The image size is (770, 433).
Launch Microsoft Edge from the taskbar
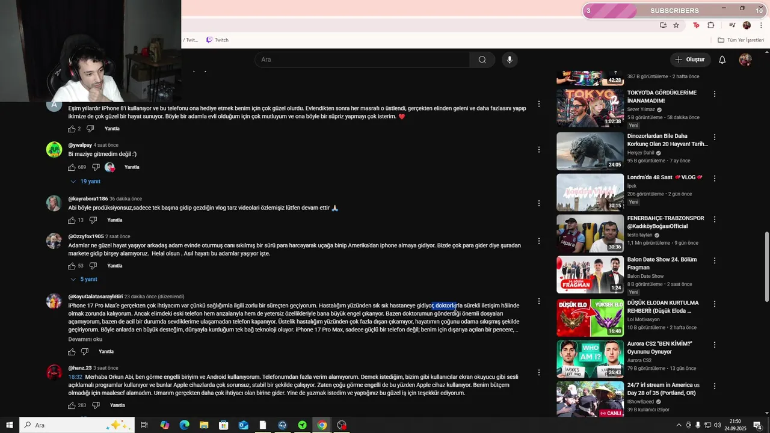[x=184, y=425]
